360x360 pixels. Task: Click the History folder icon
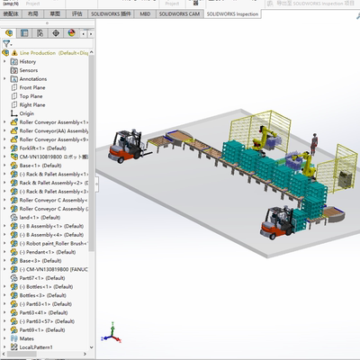14,62
